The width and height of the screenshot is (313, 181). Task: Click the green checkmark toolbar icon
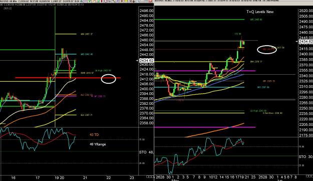(x=90, y=1)
